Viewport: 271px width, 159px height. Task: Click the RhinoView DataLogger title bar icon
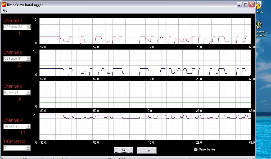pos(4,5)
